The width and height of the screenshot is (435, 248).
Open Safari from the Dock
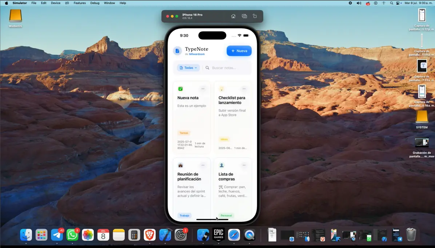pos(234,235)
